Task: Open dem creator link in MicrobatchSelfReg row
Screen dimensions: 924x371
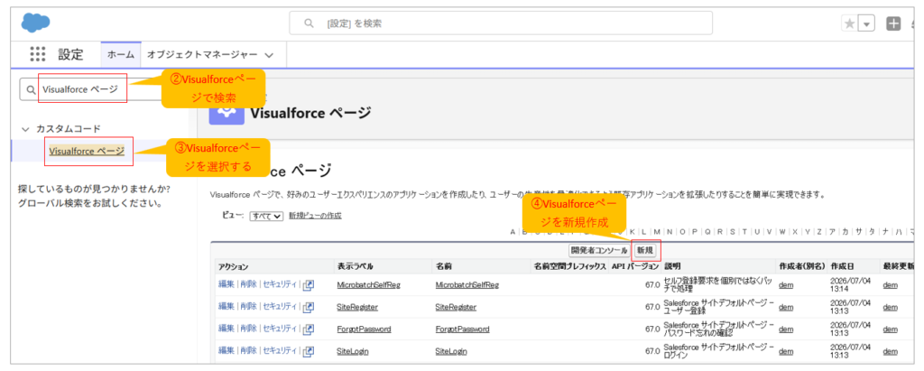Action: coord(786,285)
